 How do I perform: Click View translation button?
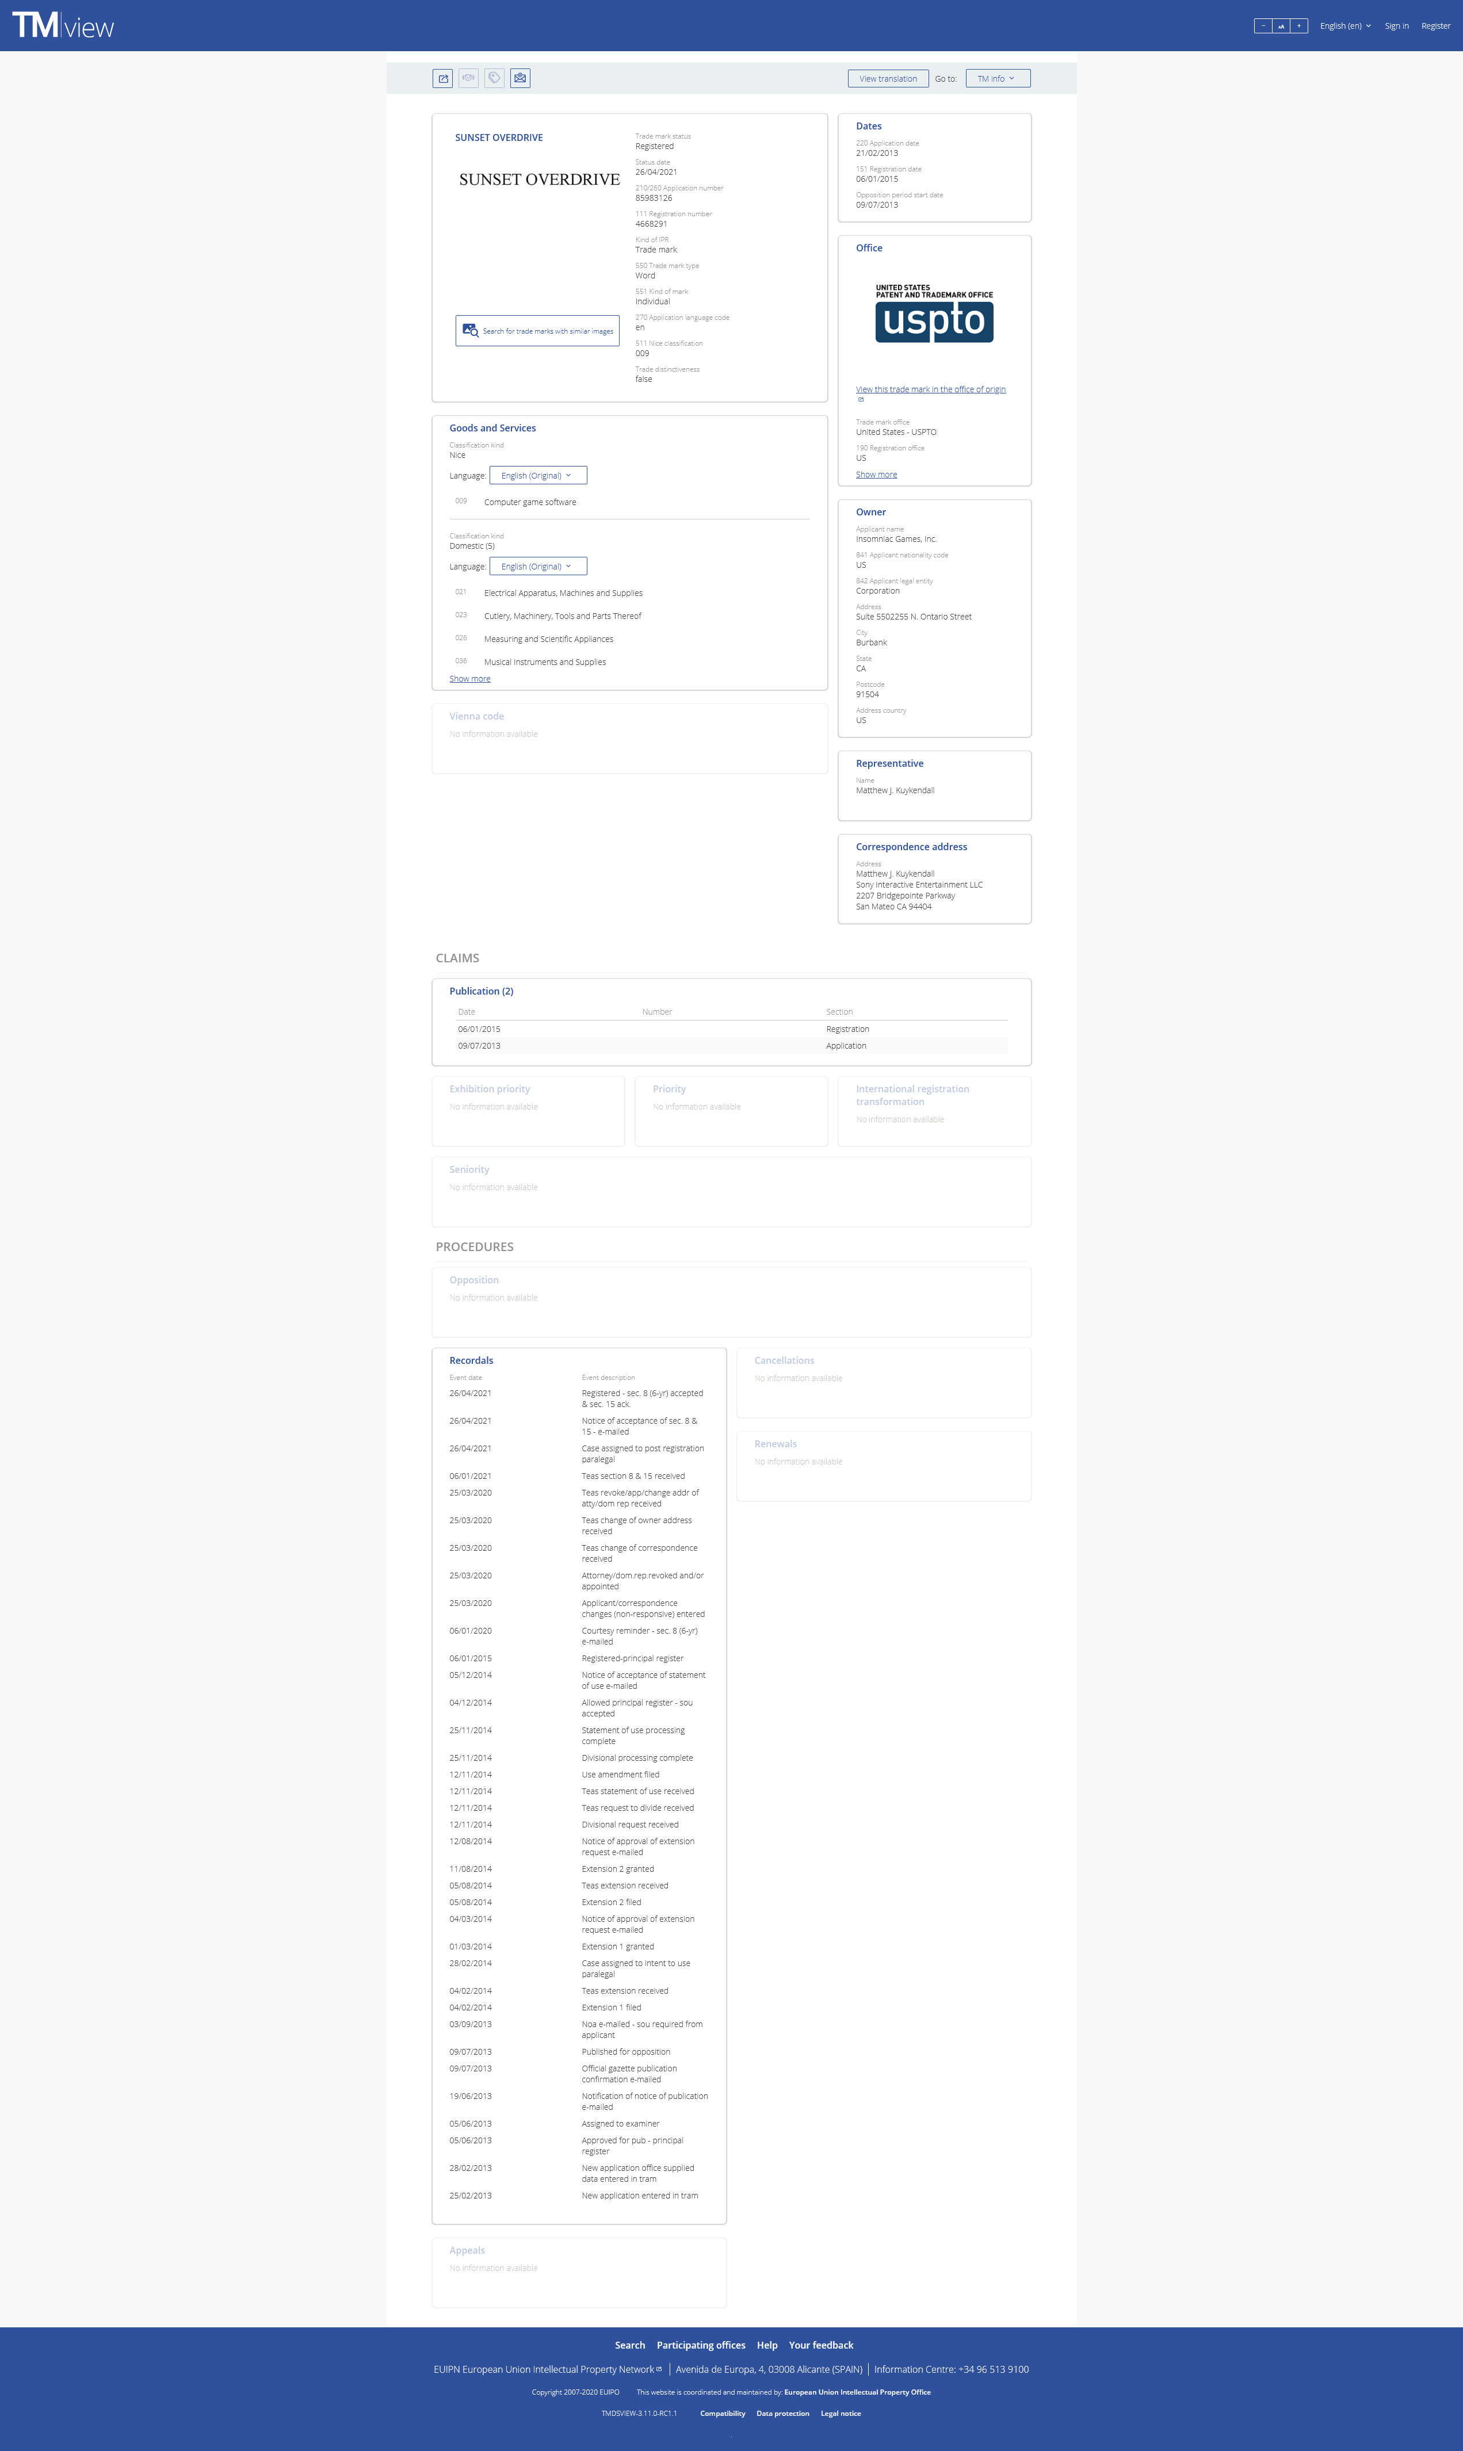pyautogui.click(x=888, y=79)
